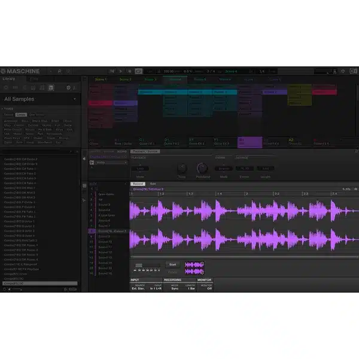Click the Source Length value

click(x=266, y=169)
